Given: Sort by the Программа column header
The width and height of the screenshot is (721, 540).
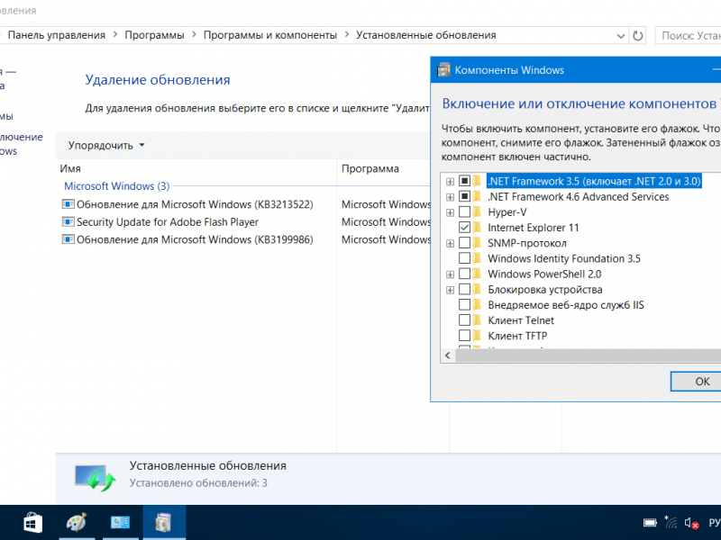Looking at the screenshot, I should click(384, 168).
